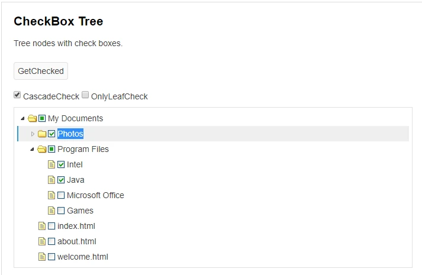Viewport: 422px width, 275px height.
Task: Collapse the My Documents tree node
Action: click(23, 118)
